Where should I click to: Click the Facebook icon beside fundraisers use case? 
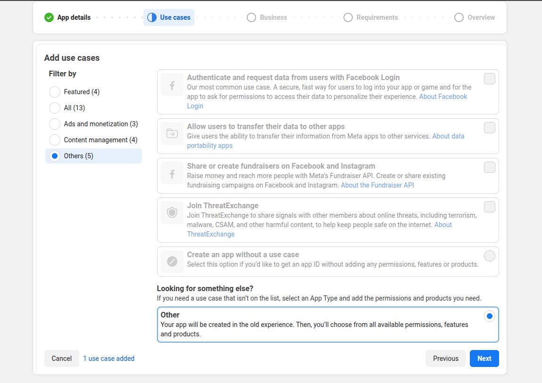click(172, 173)
